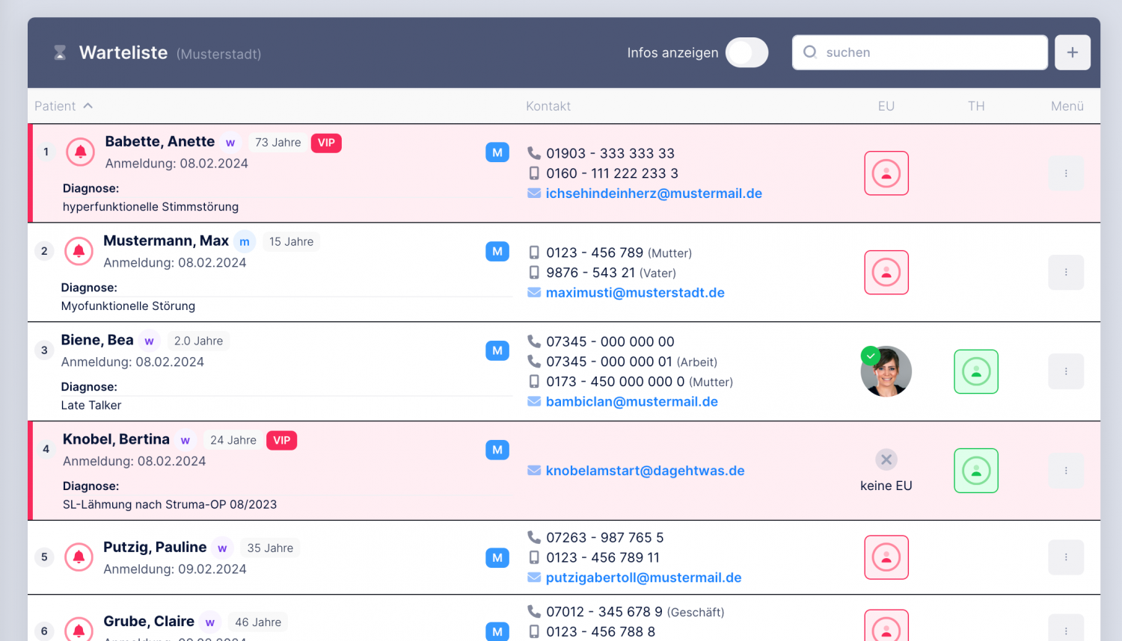1122x641 pixels.
Task: Select patient name Knobel, Bertina
Action: pos(116,439)
